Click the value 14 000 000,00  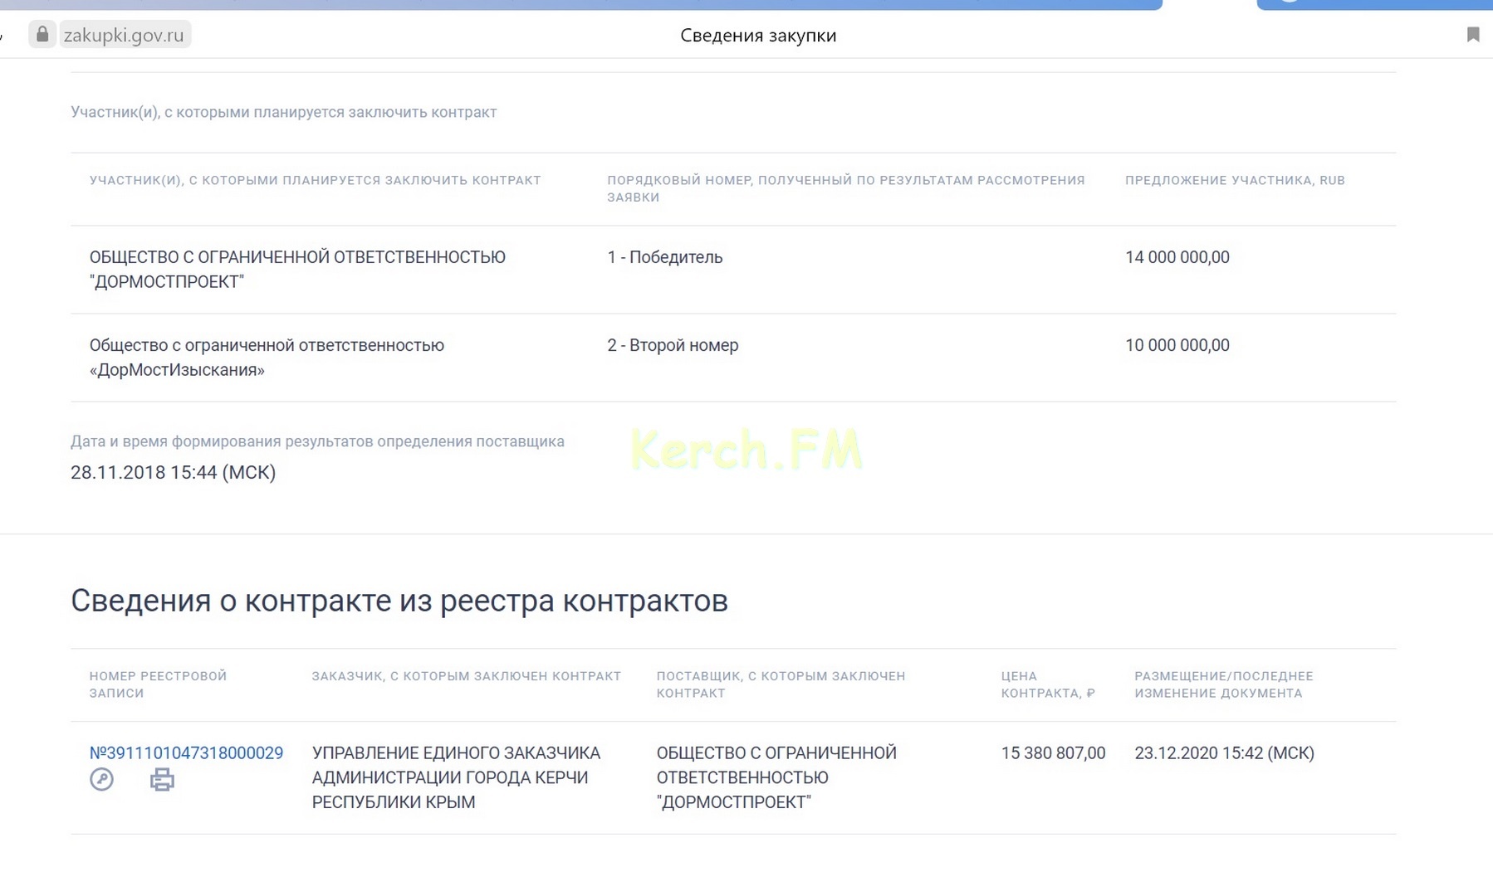pyautogui.click(x=1177, y=257)
